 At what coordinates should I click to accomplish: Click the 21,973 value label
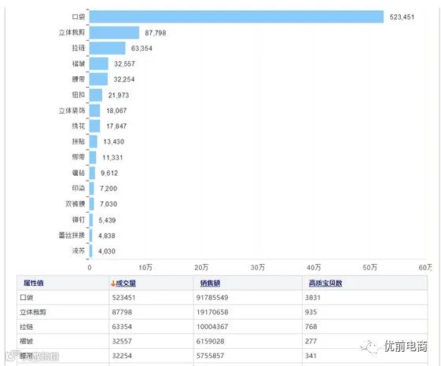click(x=119, y=95)
